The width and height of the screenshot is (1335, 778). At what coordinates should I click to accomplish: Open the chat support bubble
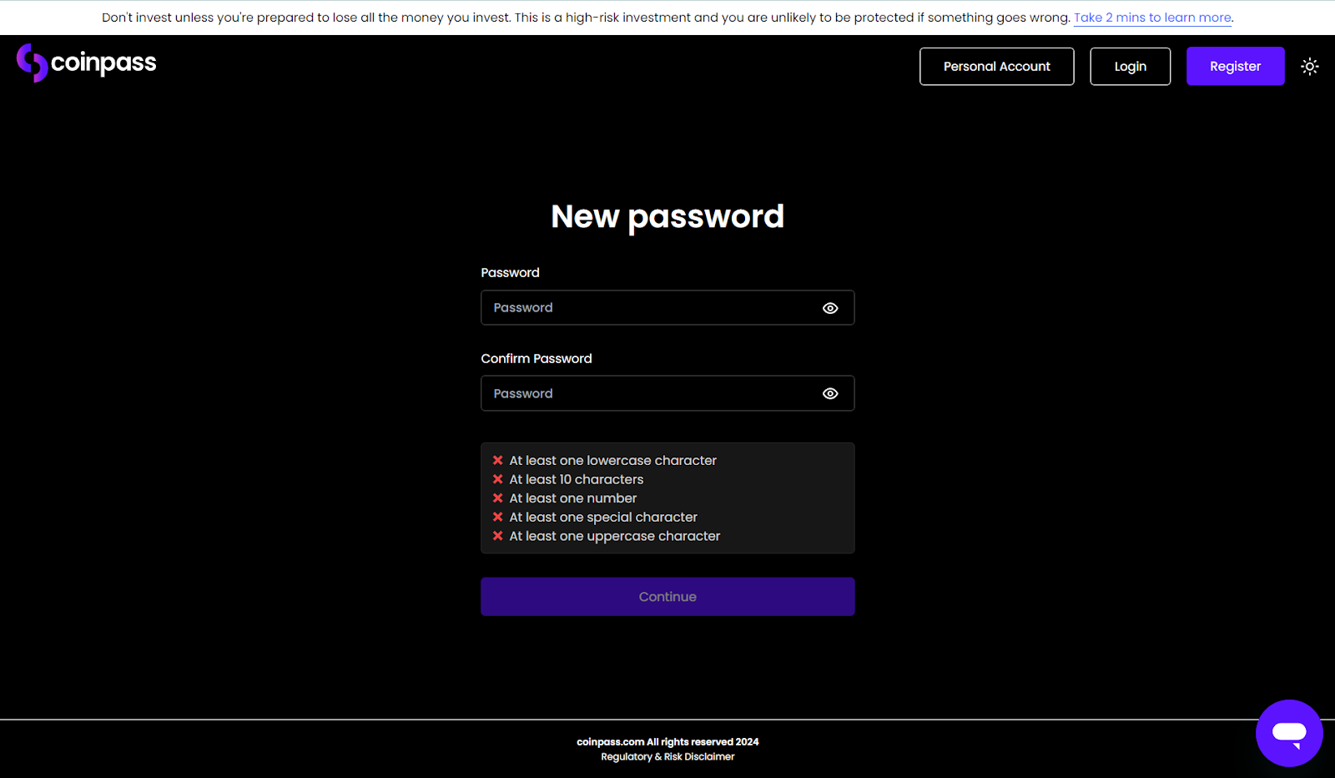coord(1288,733)
